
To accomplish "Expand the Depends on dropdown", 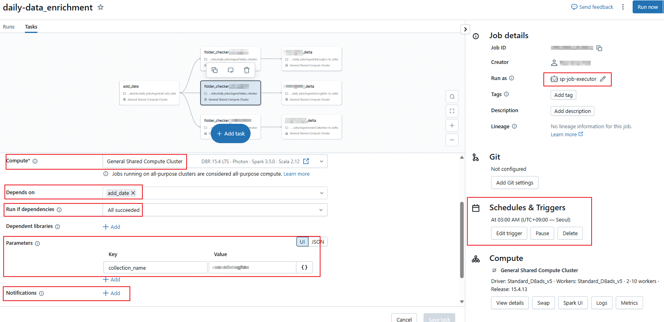I will (321, 193).
